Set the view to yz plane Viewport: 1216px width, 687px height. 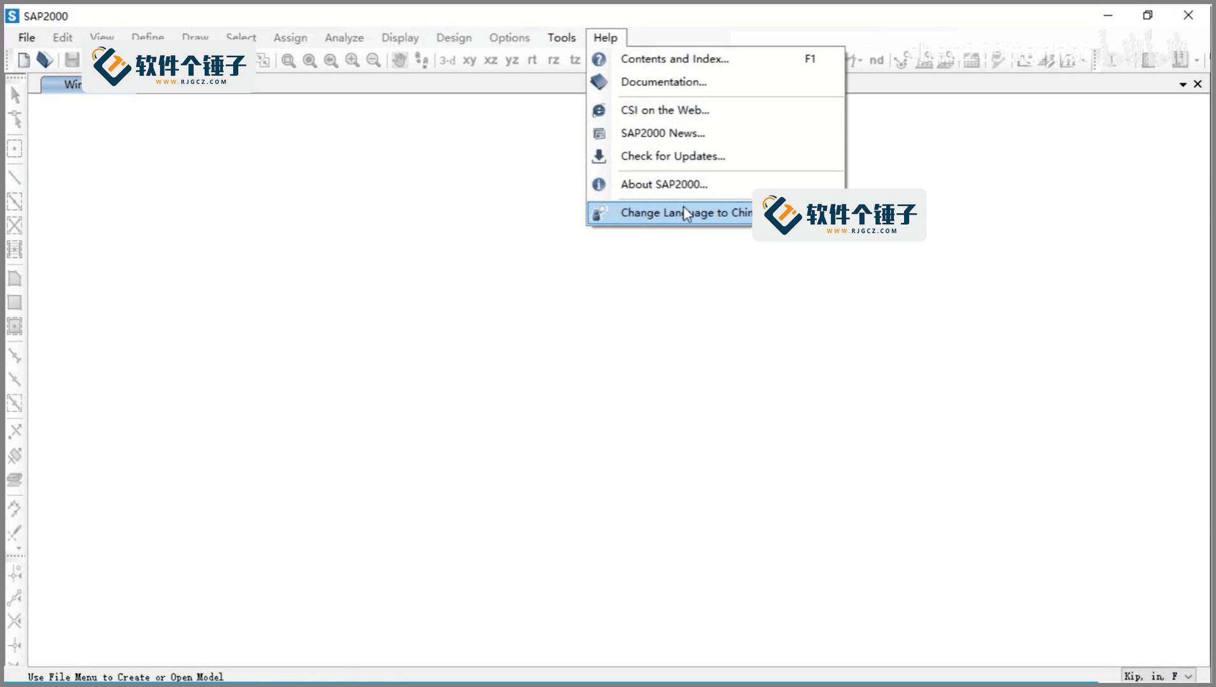[x=512, y=60]
